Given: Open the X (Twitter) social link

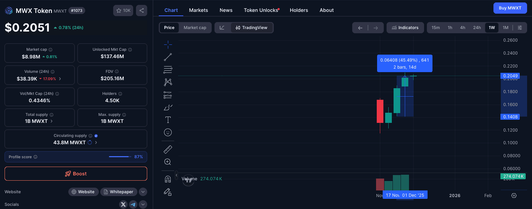Looking at the screenshot, I should tap(123, 204).
